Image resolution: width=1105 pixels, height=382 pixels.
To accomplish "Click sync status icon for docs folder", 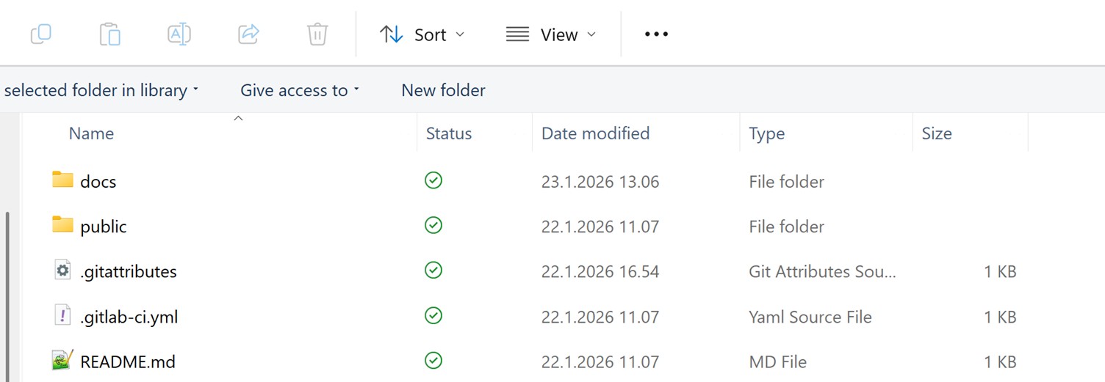I will (x=433, y=180).
